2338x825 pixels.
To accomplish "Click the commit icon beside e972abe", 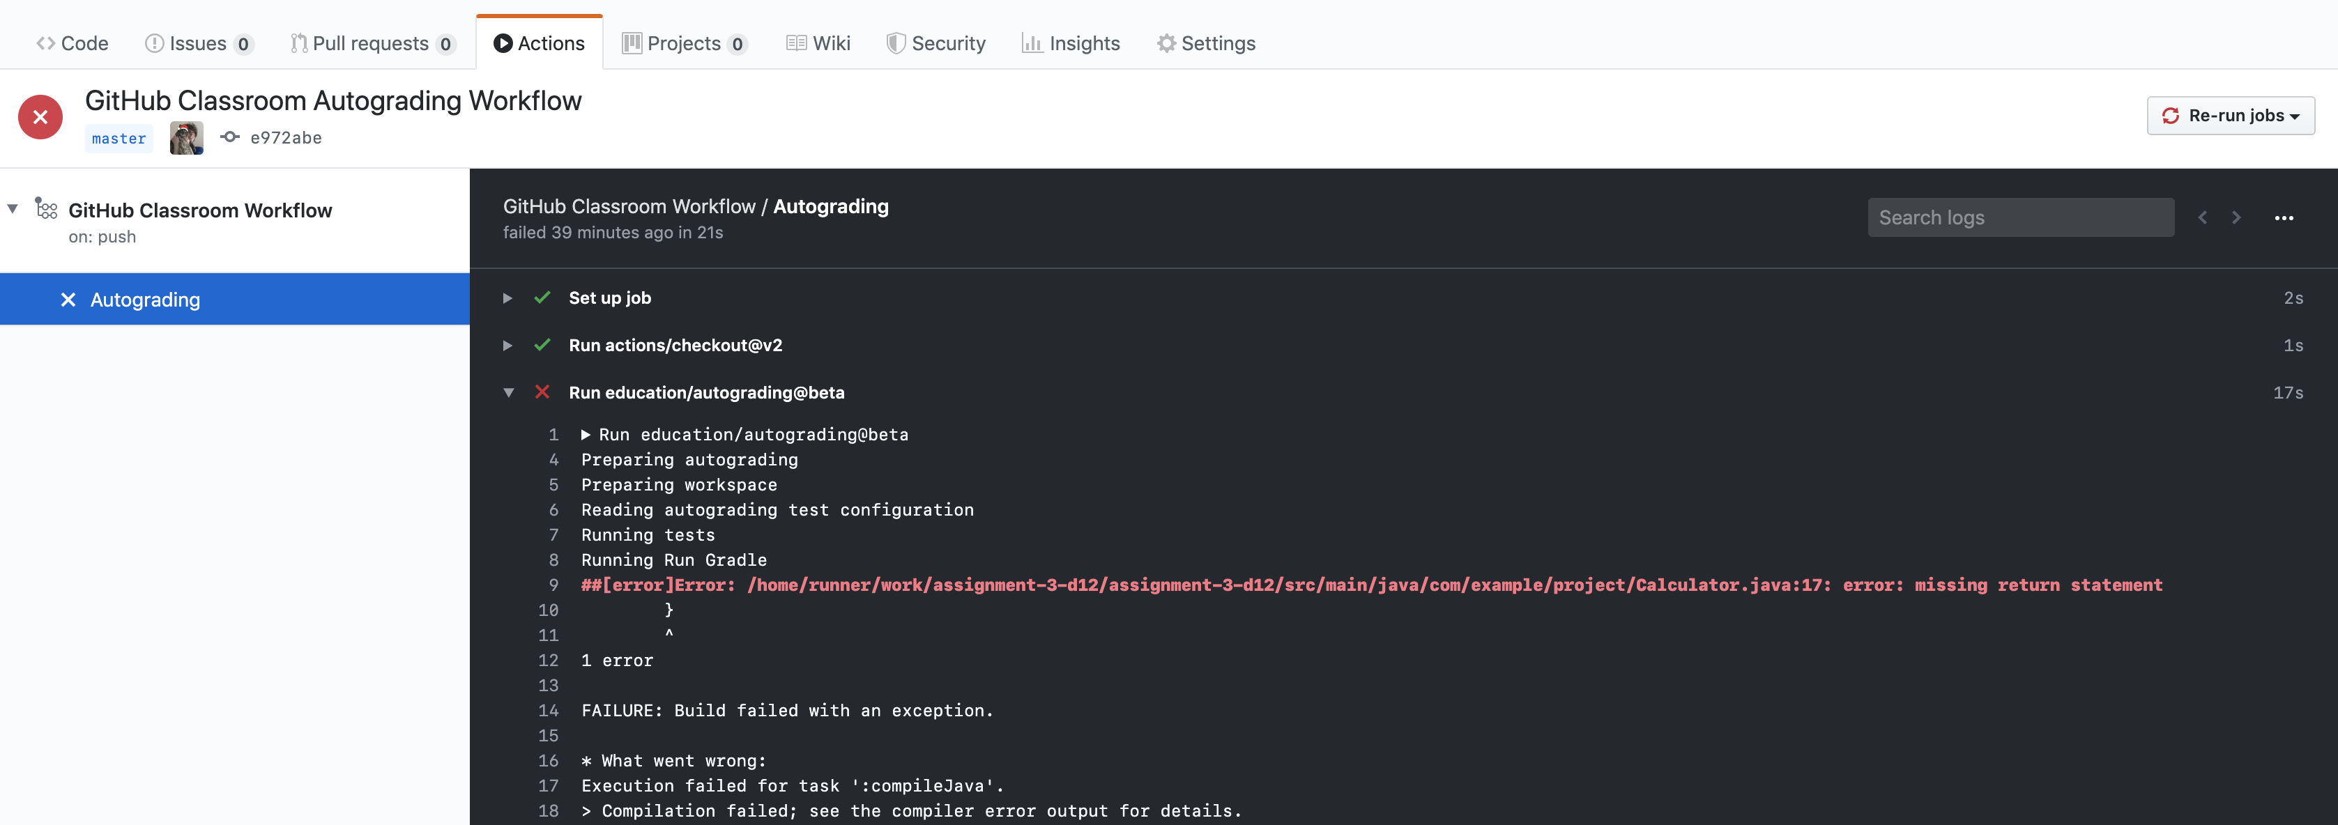I will 231,137.
